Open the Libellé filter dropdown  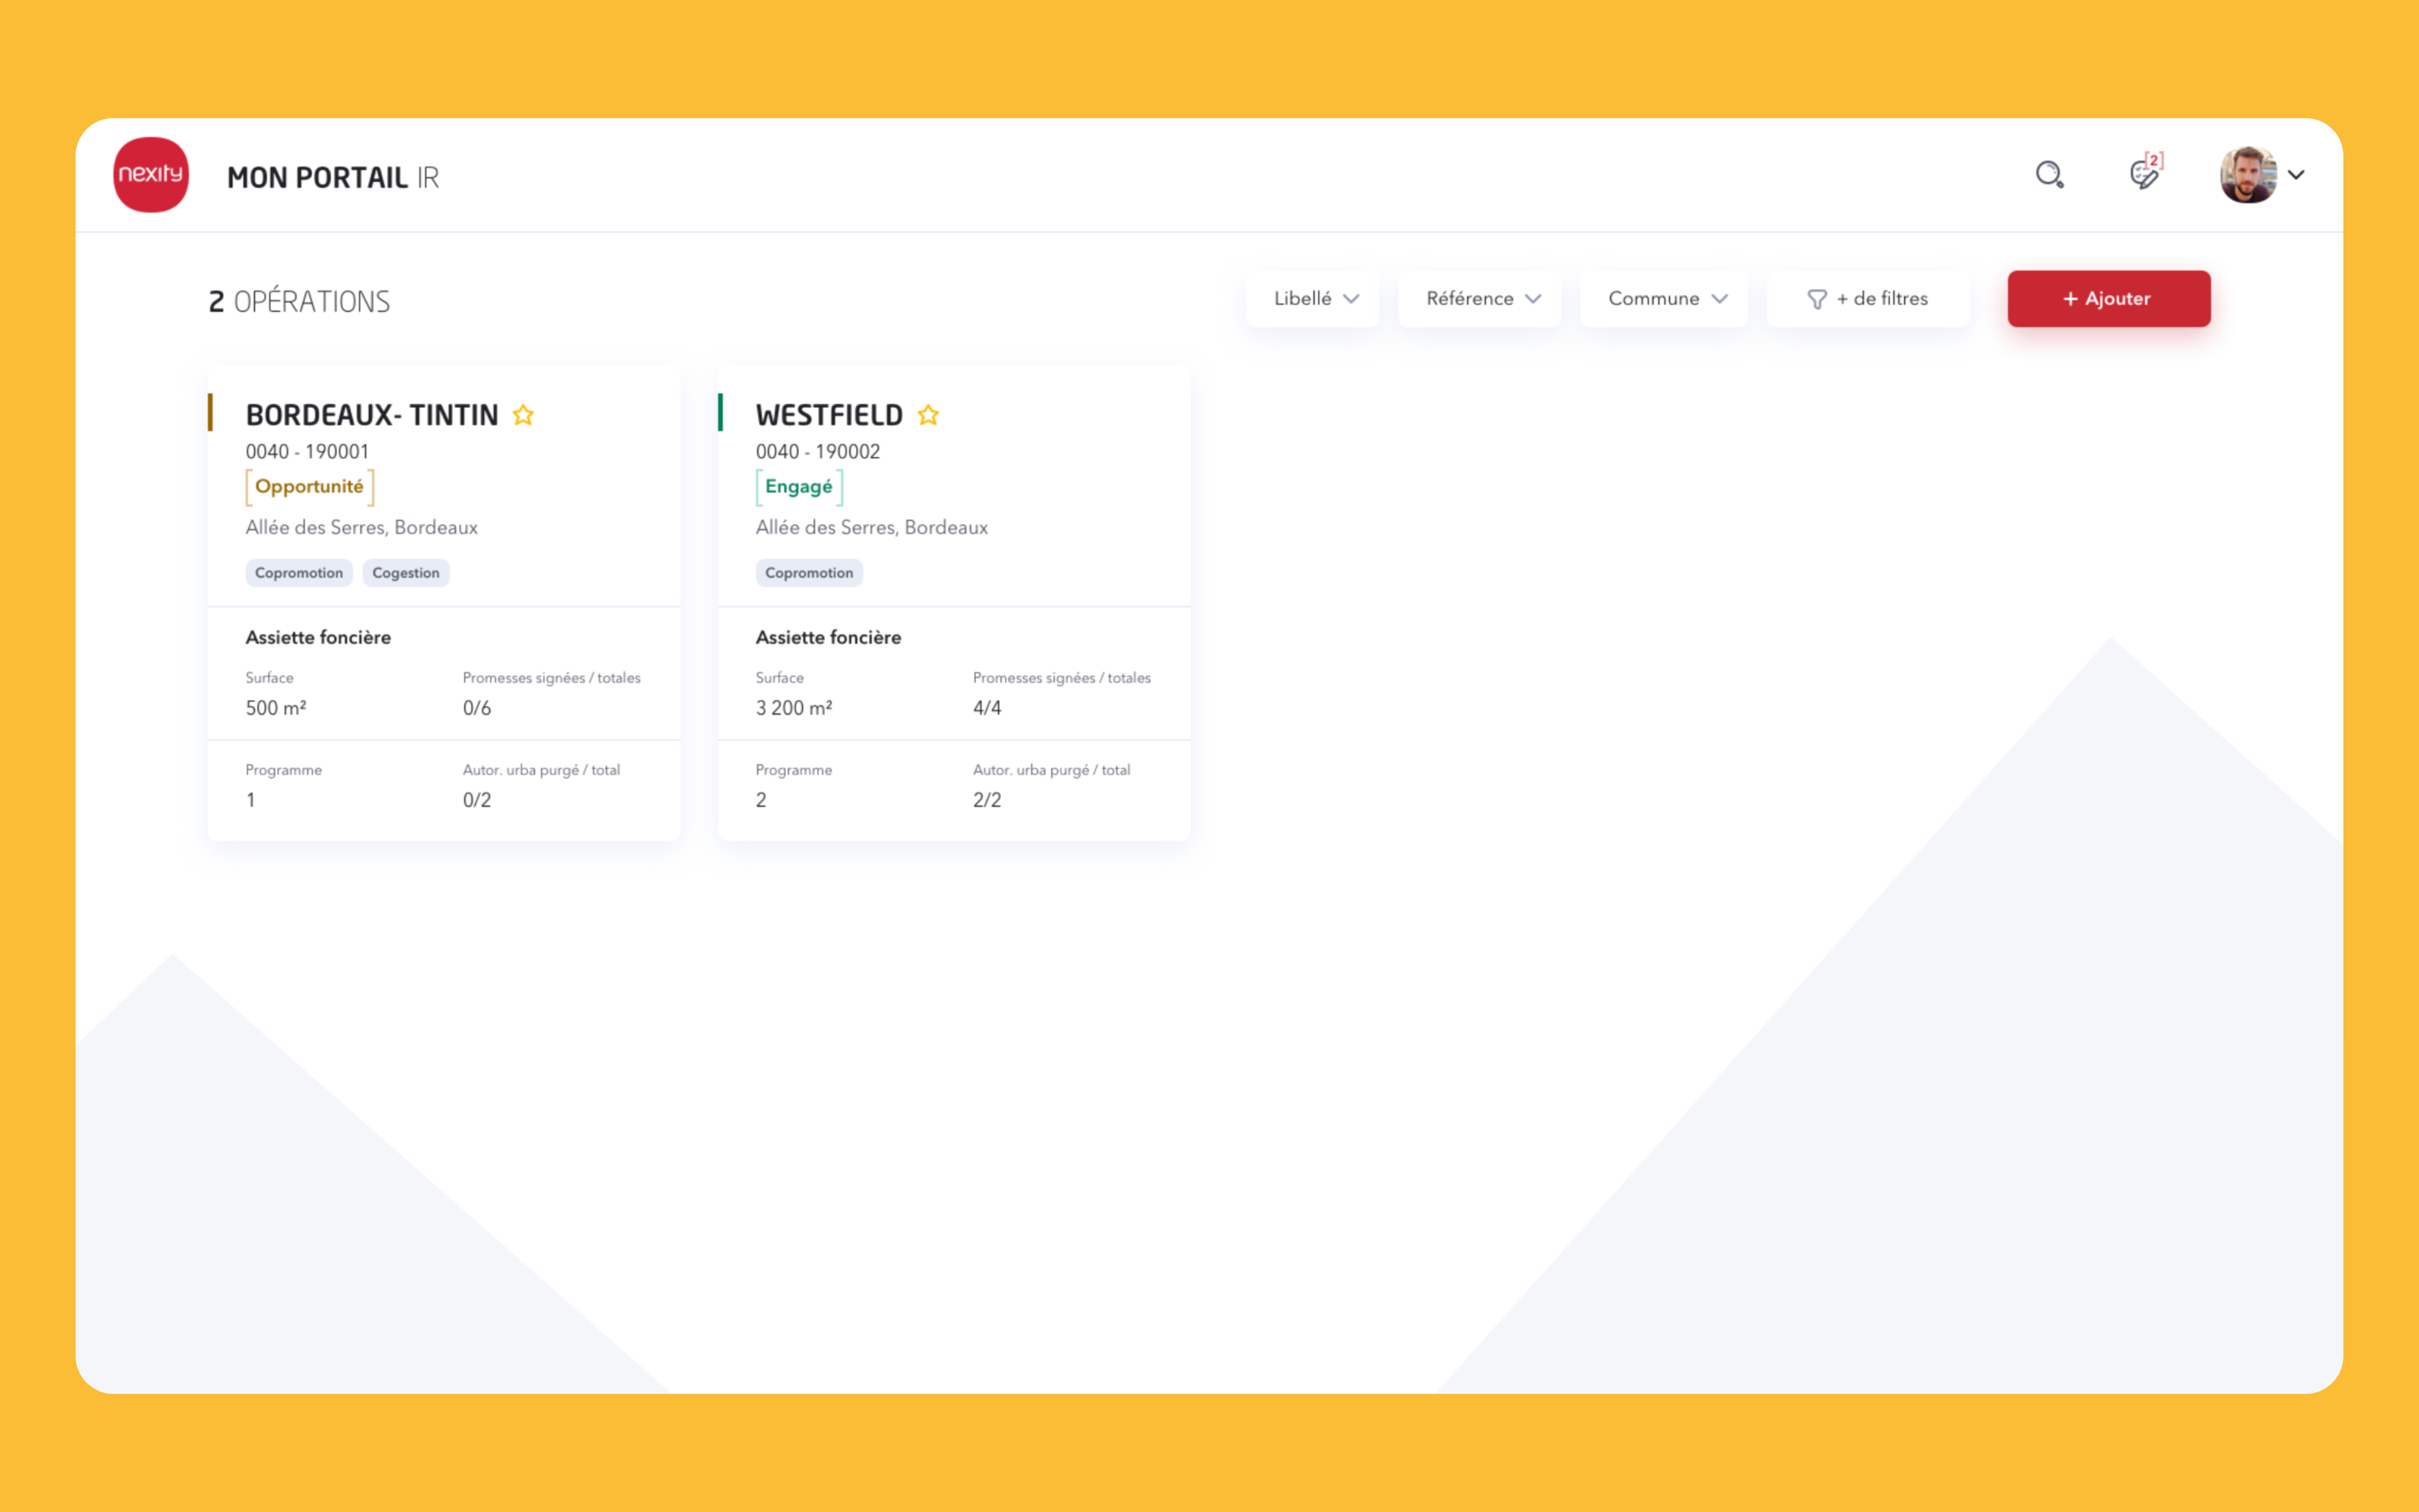tap(1312, 299)
